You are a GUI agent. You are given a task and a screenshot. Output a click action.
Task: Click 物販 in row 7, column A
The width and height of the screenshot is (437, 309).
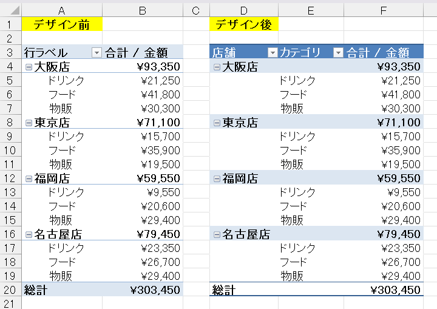point(61,109)
